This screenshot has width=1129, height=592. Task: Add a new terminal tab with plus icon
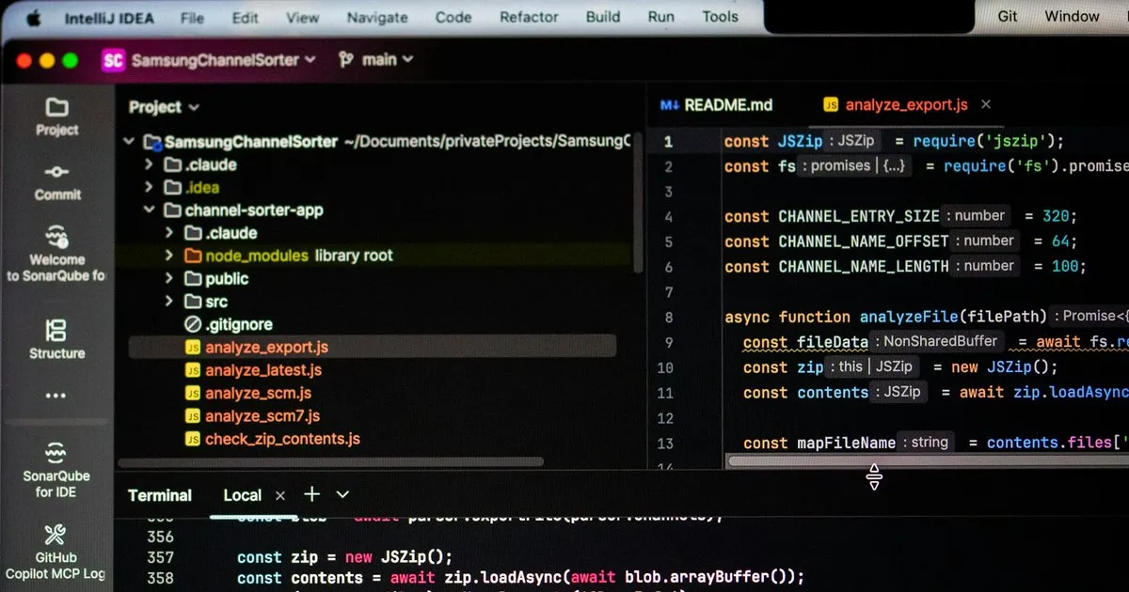(x=311, y=494)
